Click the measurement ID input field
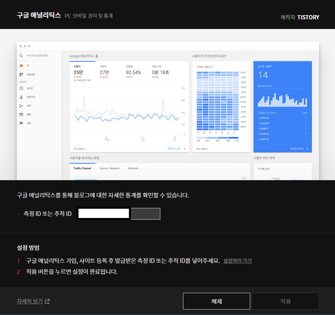Image resolution: width=335 pixels, height=315 pixels. pyautogui.click(x=104, y=213)
